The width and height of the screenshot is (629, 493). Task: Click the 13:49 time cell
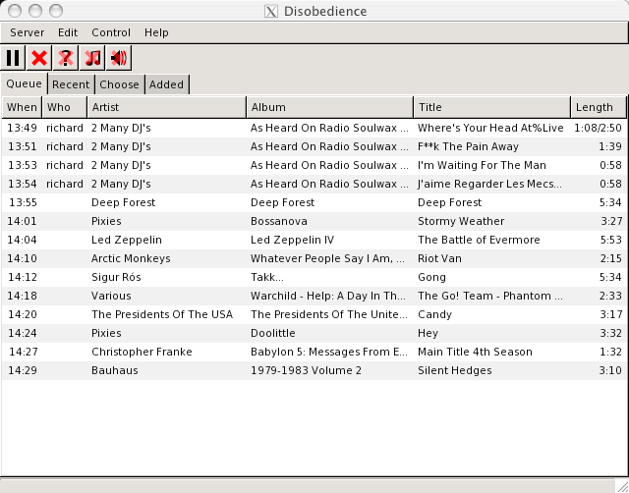coord(22,128)
